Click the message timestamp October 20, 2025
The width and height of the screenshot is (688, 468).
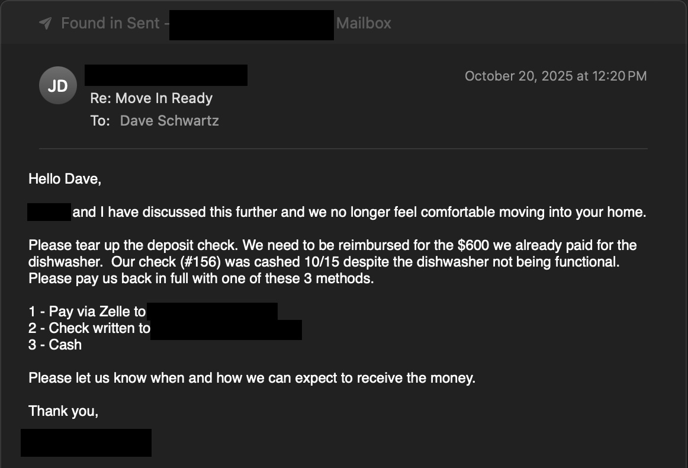pos(555,76)
